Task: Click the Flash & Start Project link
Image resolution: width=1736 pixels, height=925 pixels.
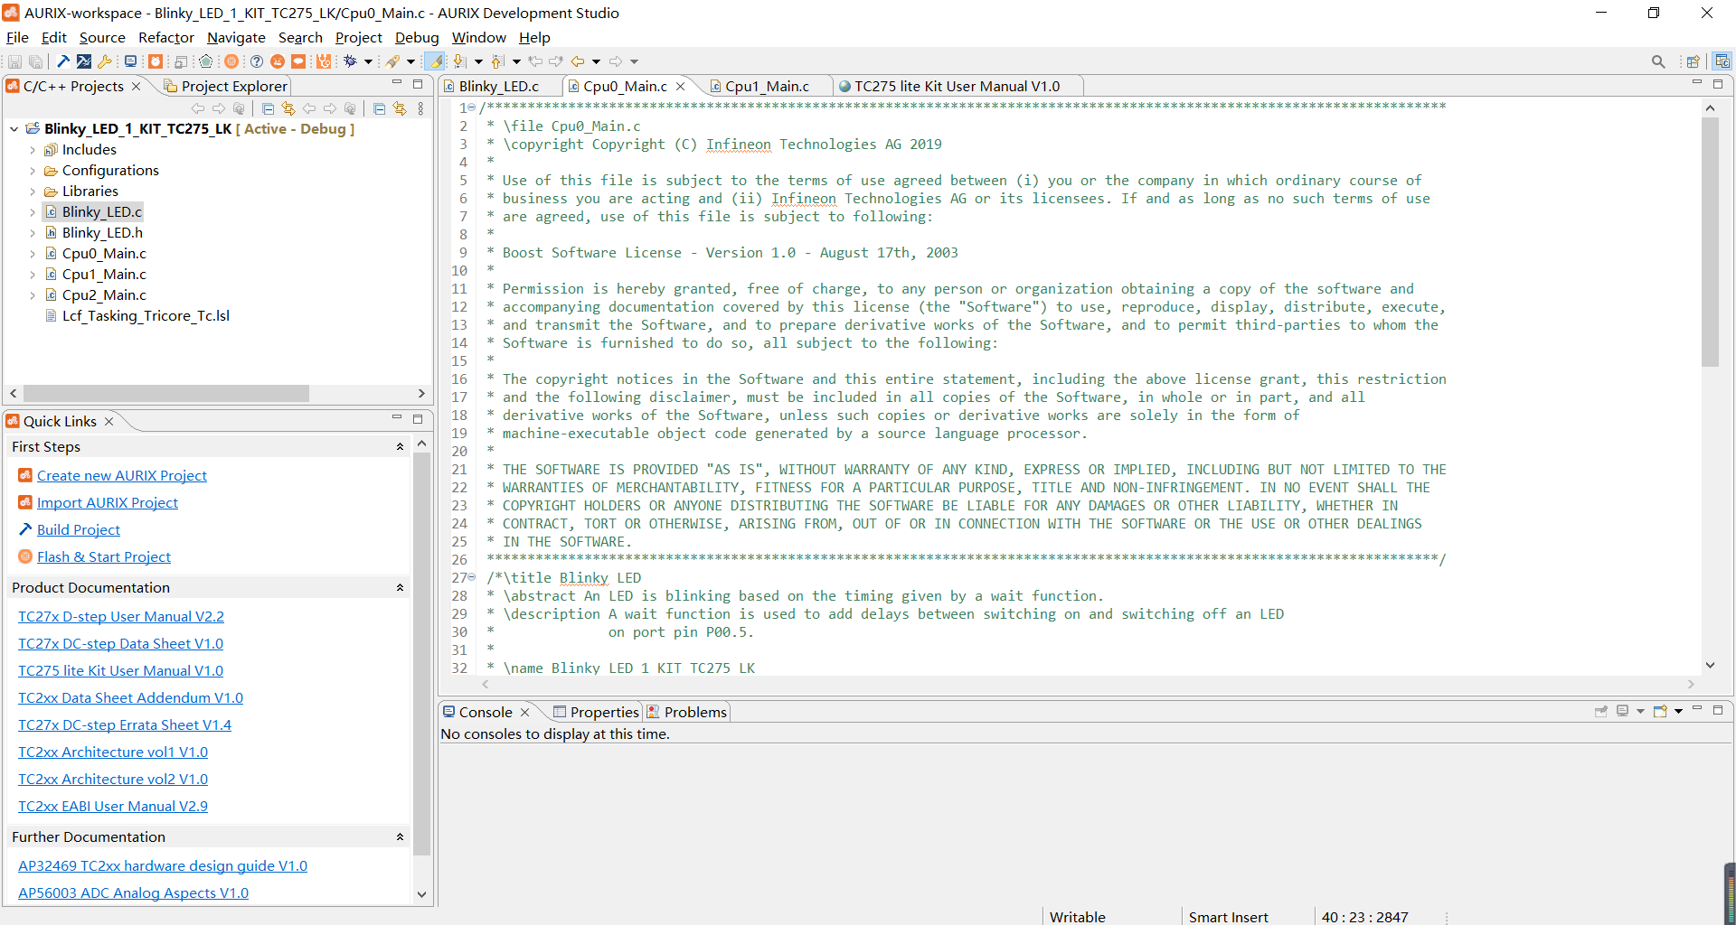Action: pos(104,556)
